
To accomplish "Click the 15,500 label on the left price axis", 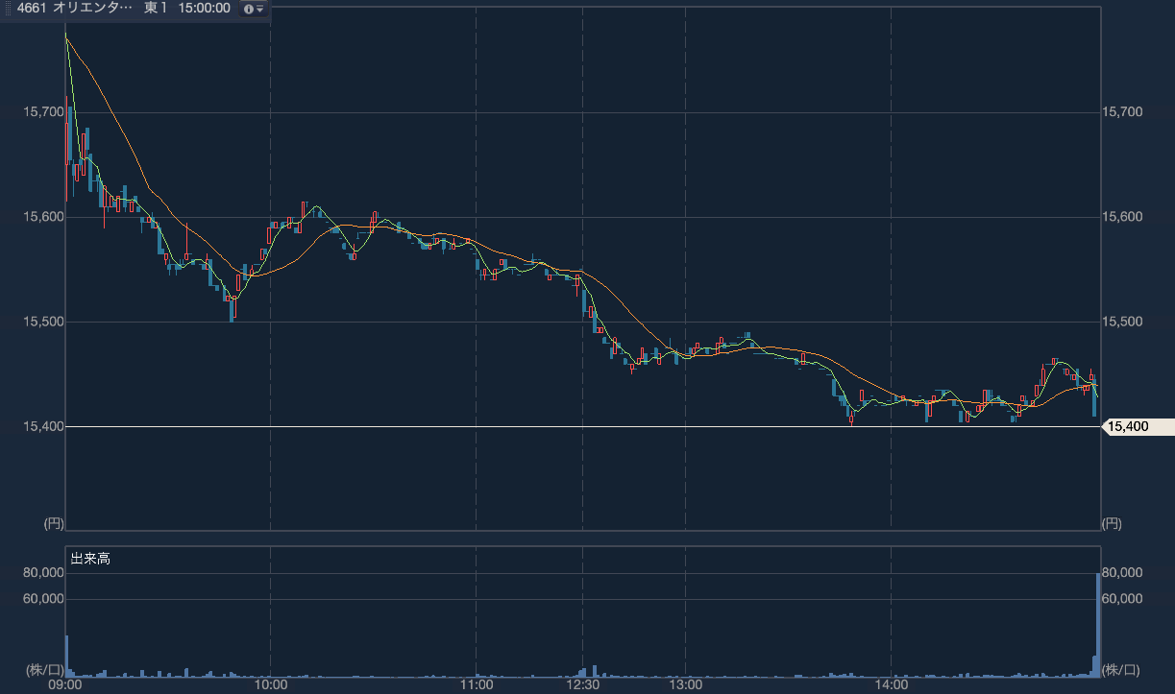I will (42, 322).
